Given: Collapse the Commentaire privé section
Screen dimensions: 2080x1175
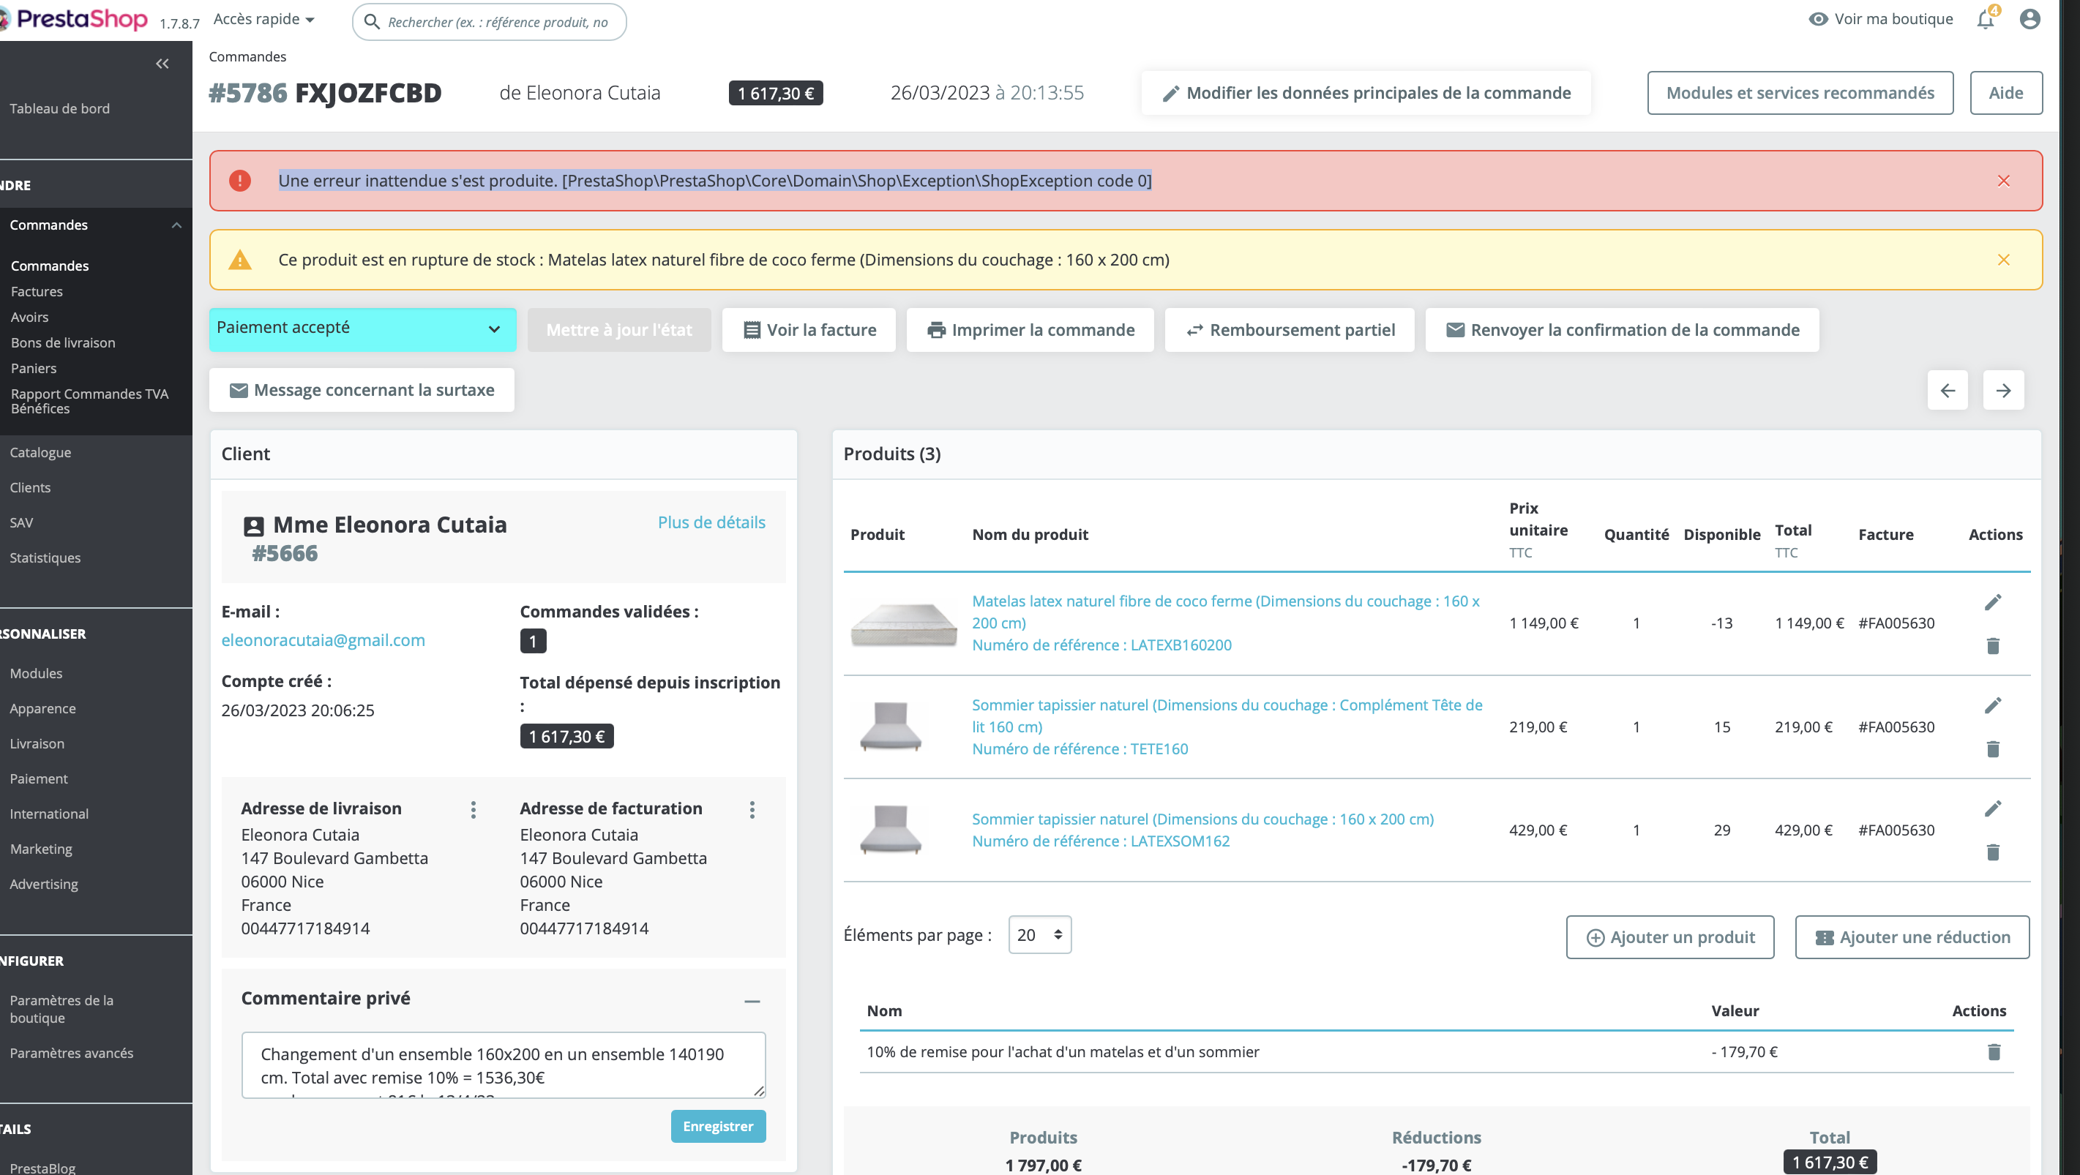Looking at the screenshot, I should click(752, 1002).
